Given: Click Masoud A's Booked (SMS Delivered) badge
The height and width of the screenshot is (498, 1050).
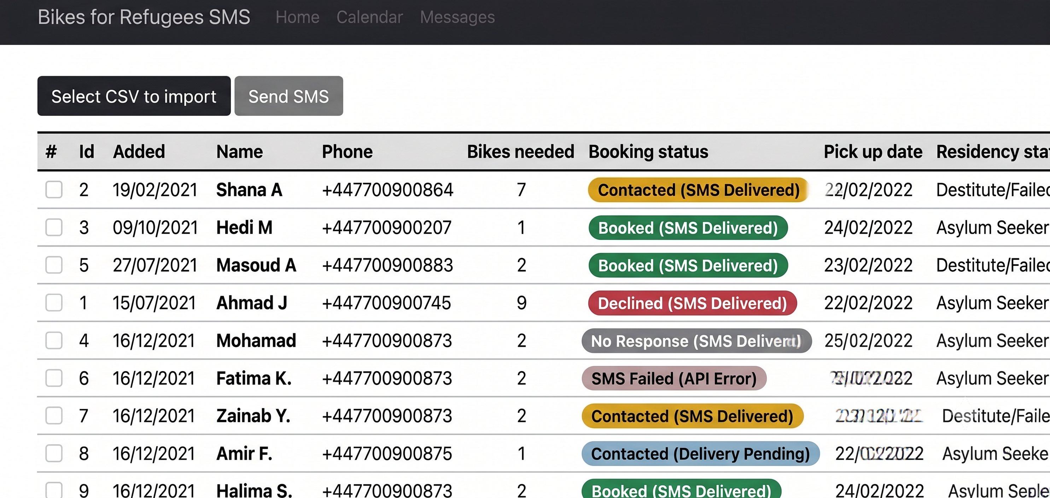Looking at the screenshot, I should 688,265.
